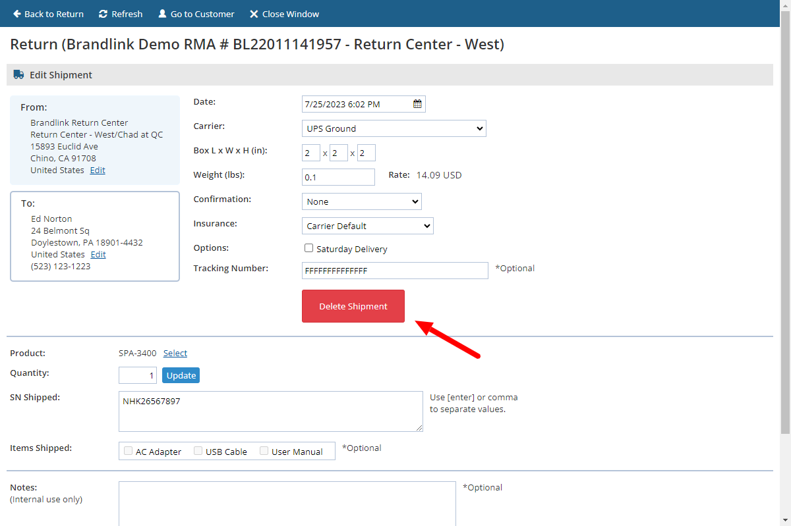Viewport: 791px width, 526px height.
Task: Click the truck icon on Edit Shipment header
Action: point(18,74)
